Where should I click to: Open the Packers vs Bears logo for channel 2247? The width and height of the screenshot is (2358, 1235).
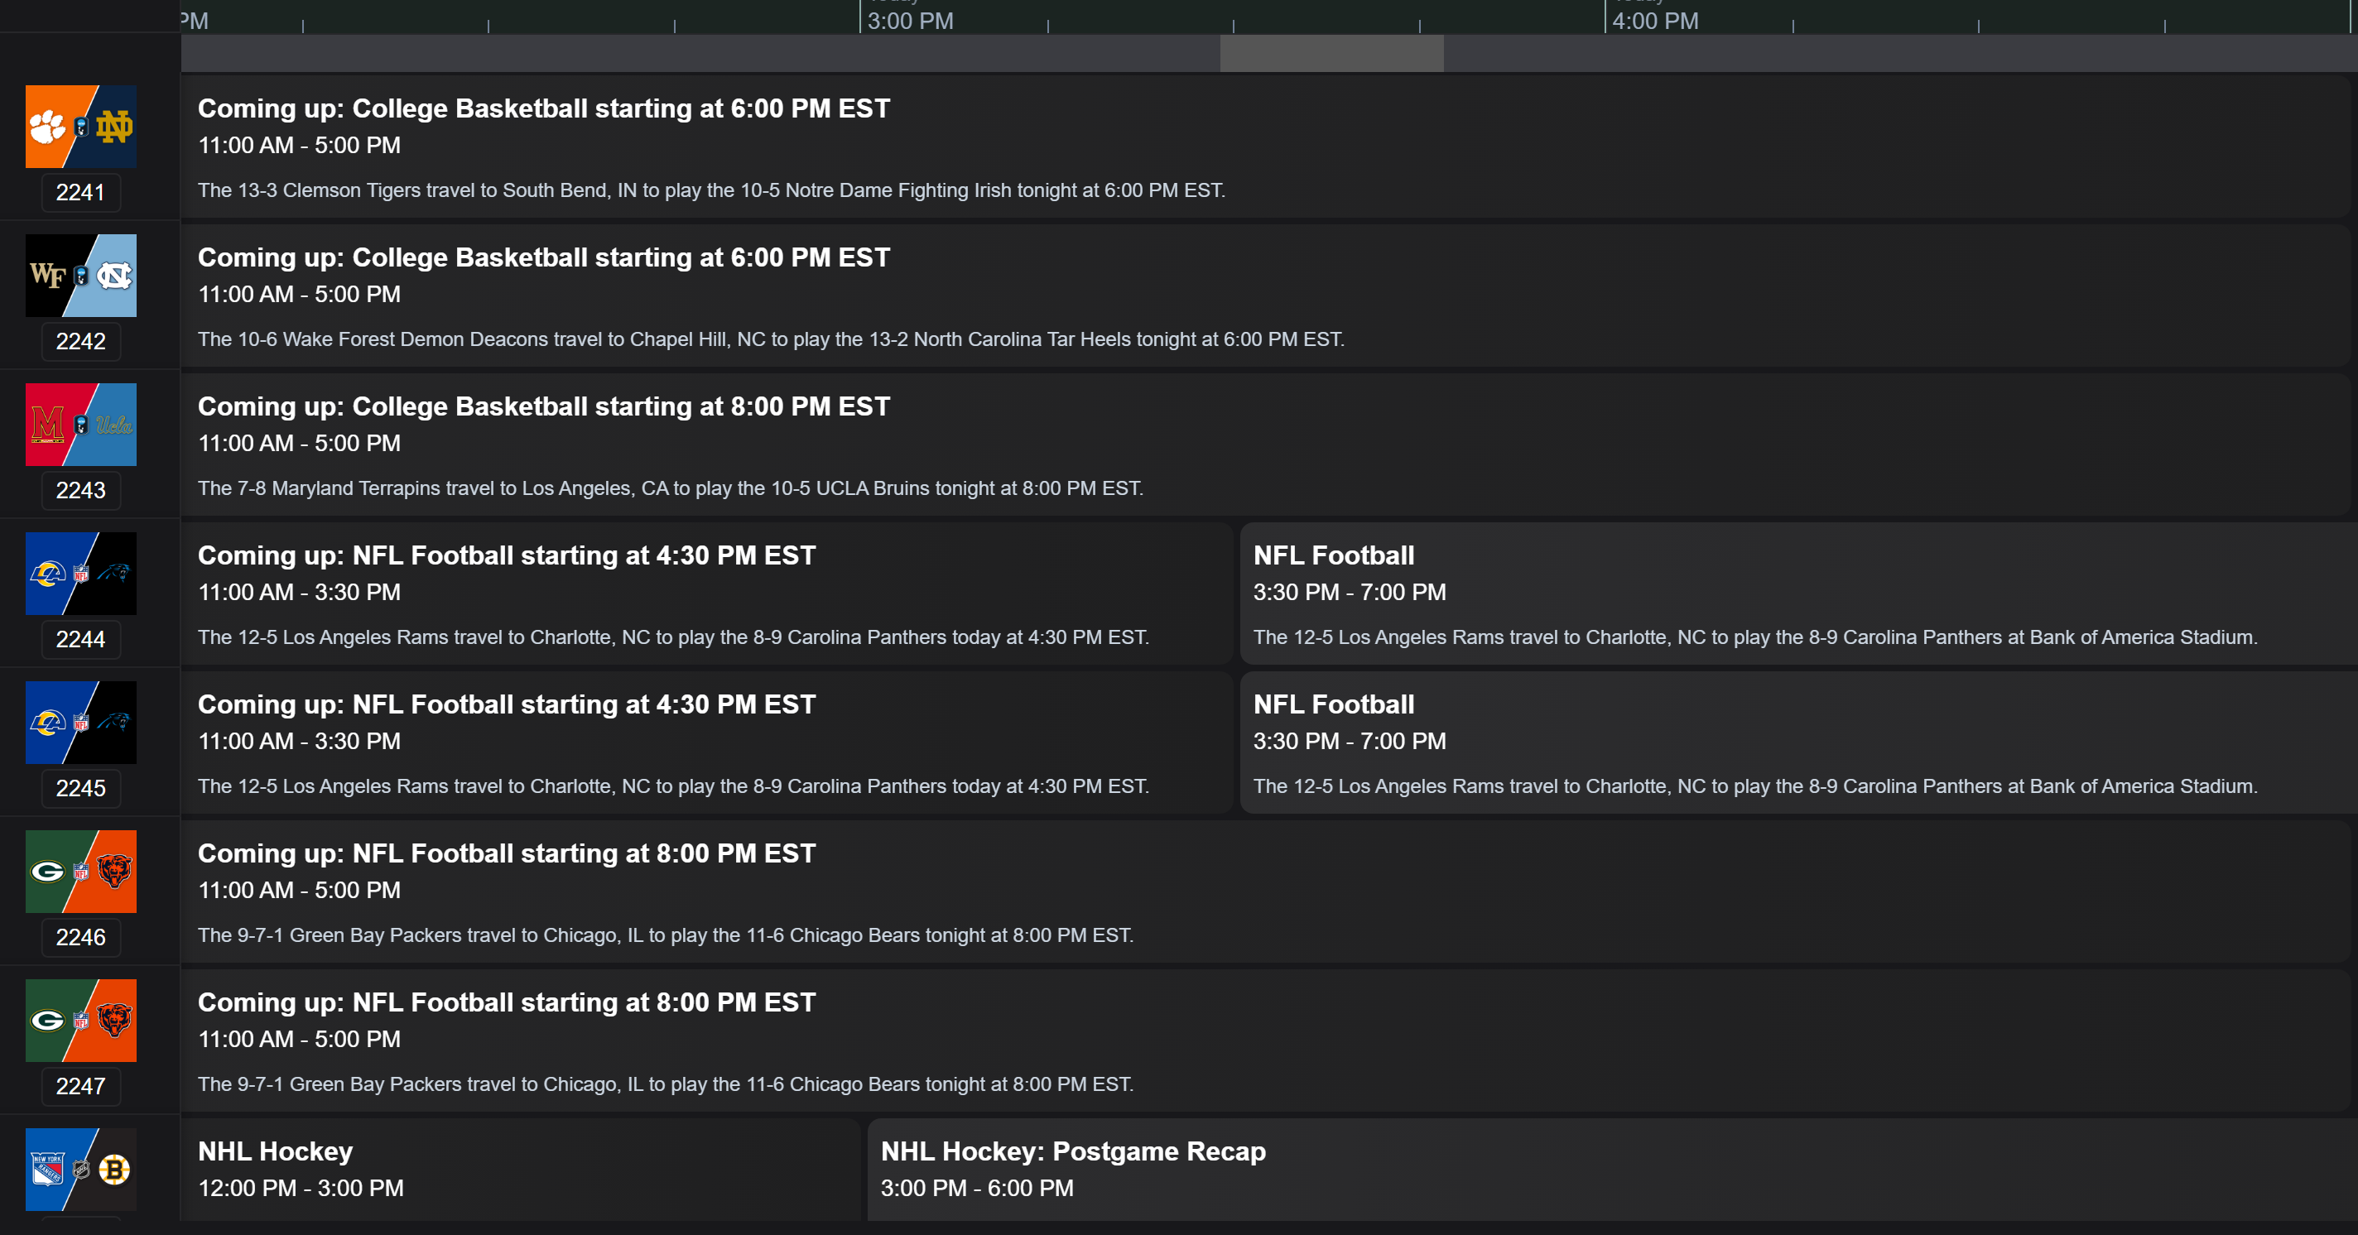tap(80, 1021)
